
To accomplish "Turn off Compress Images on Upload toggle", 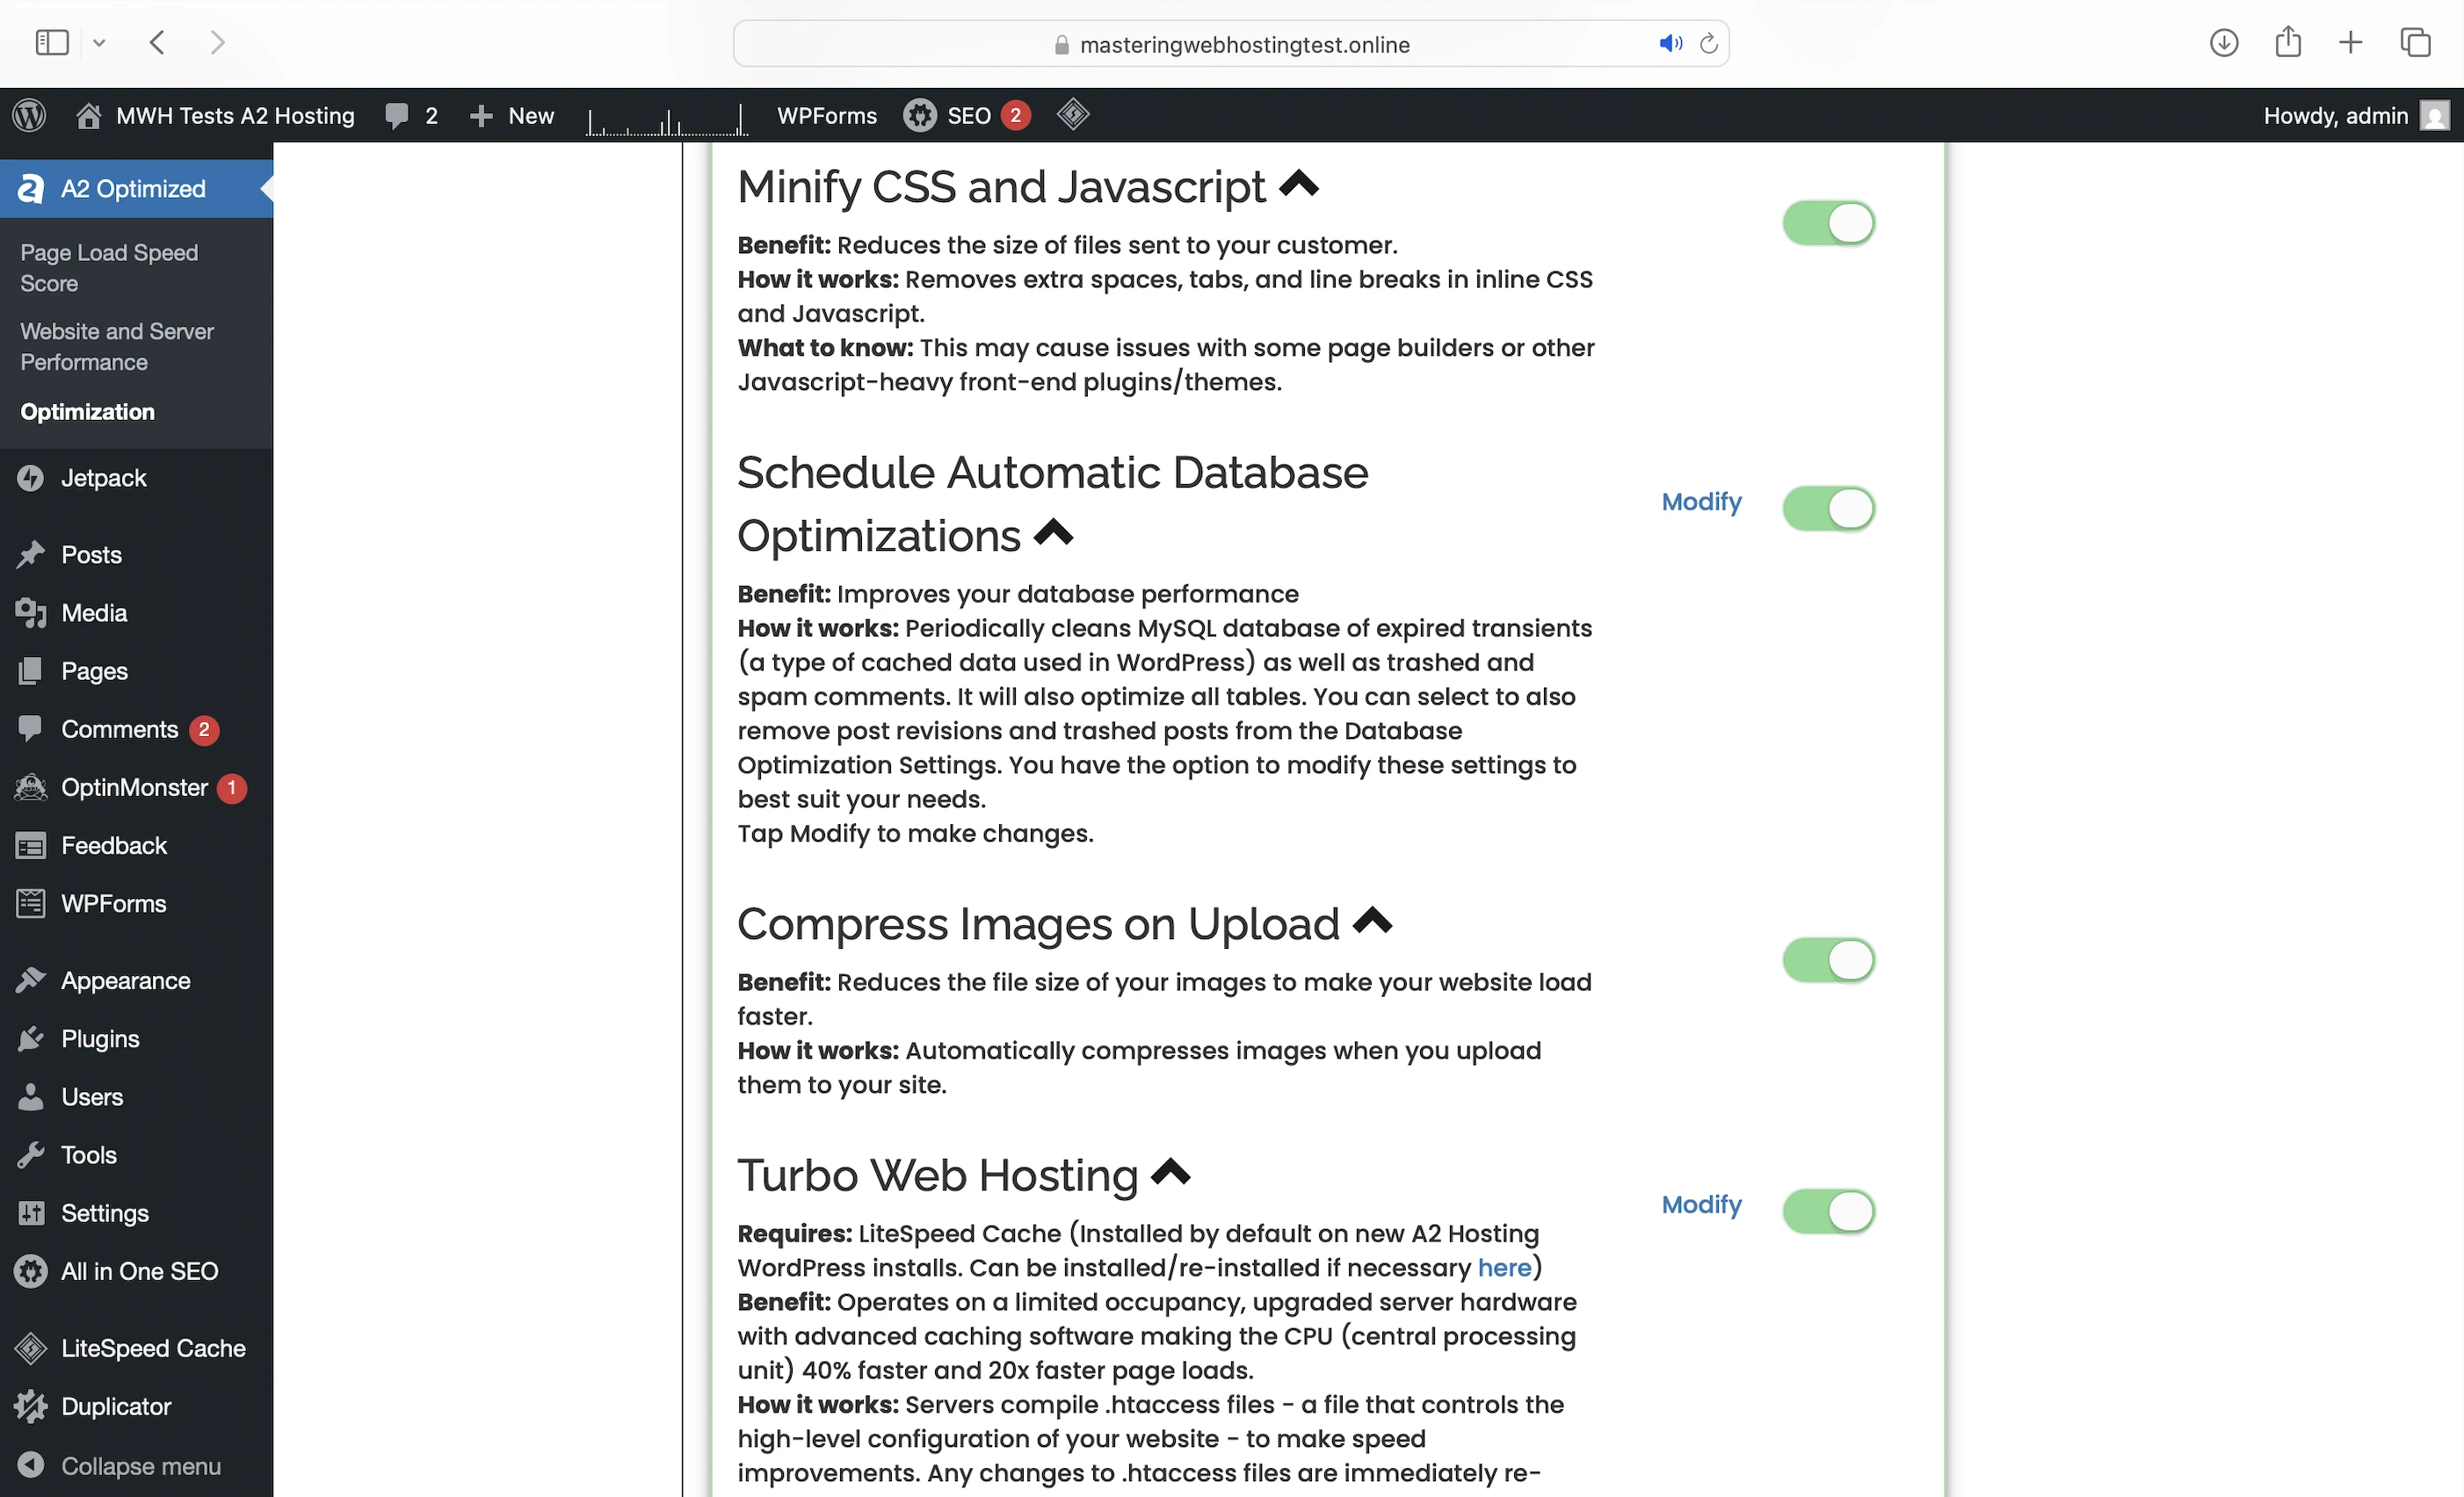I will click(1828, 960).
